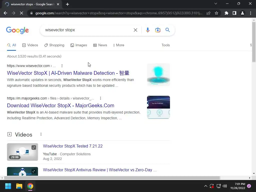Select the All results tab
Screen dimensions: 256x192
tap(11, 45)
